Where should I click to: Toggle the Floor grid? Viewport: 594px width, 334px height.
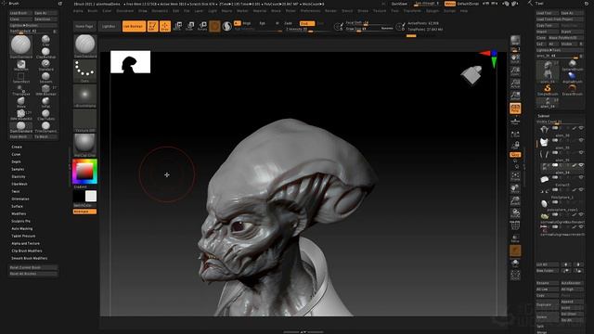point(515,122)
